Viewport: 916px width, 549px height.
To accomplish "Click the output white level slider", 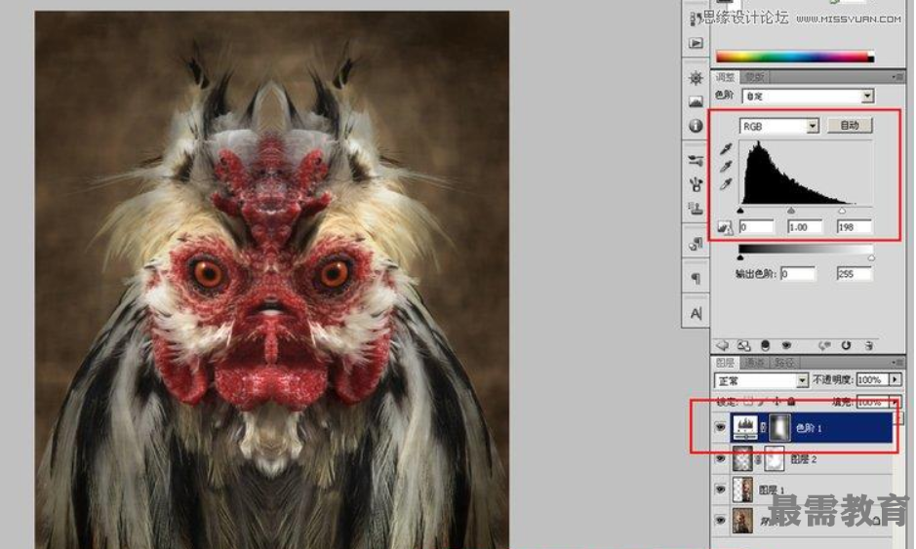I will [x=871, y=257].
